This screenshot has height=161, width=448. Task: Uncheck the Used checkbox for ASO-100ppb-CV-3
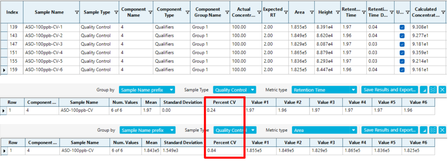(x=402, y=44)
